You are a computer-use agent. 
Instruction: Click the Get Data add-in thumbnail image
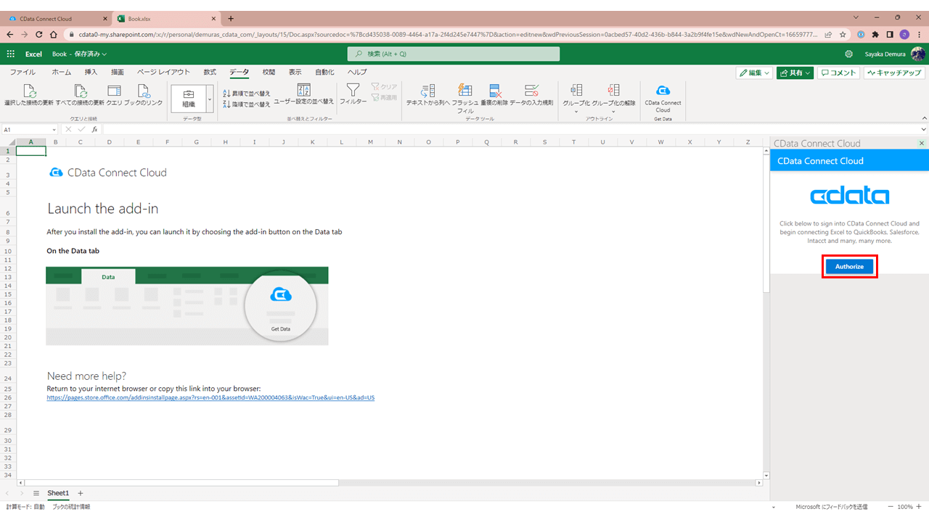click(187, 306)
